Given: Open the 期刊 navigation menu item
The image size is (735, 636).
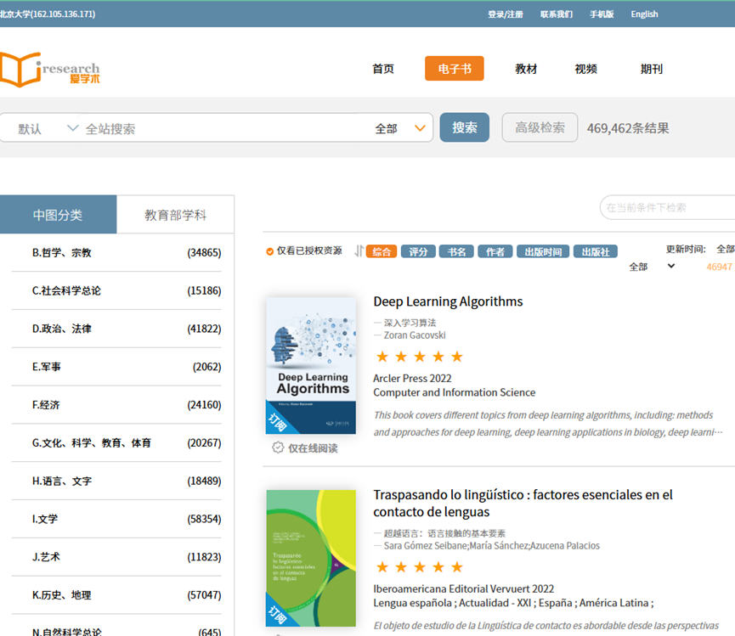Looking at the screenshot, I should tap(651, 69).
